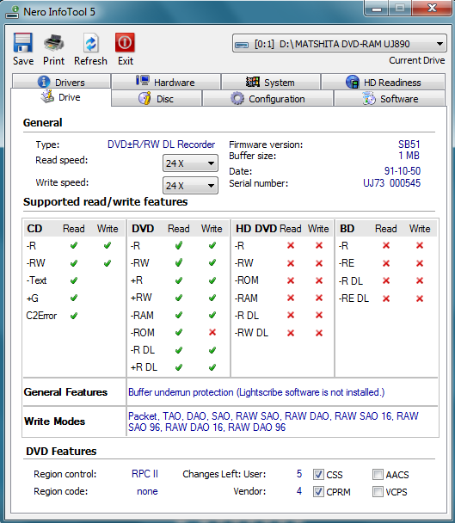Click serial number UJ73 000545
Image resolution: width=455 pixels, height=523 pixels.
coord(391,182)
